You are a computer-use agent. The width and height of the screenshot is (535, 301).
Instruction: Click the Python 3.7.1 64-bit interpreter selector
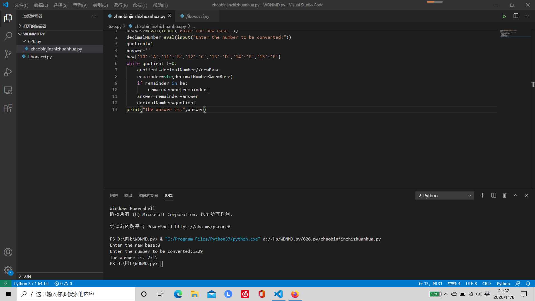coord(31,283)
